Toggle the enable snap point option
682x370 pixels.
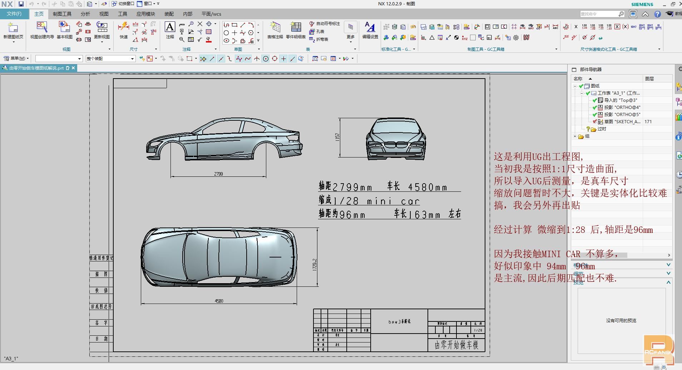click(203, 59)
